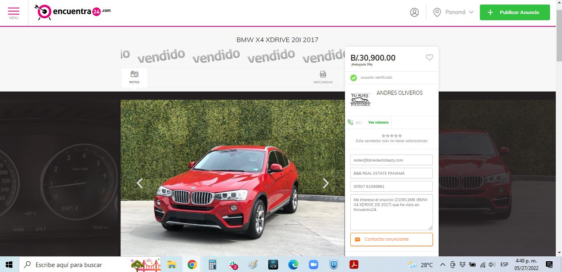The height and width of the screenshot is (272, 562).
Task: Open the hamburger MENU icon
Action: point(14,12)
